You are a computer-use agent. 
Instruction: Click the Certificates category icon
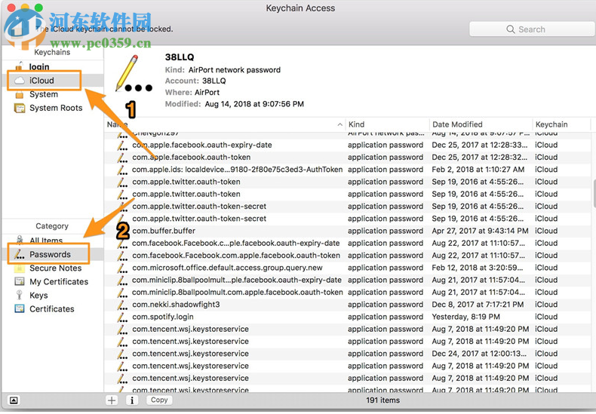(19, 308)
